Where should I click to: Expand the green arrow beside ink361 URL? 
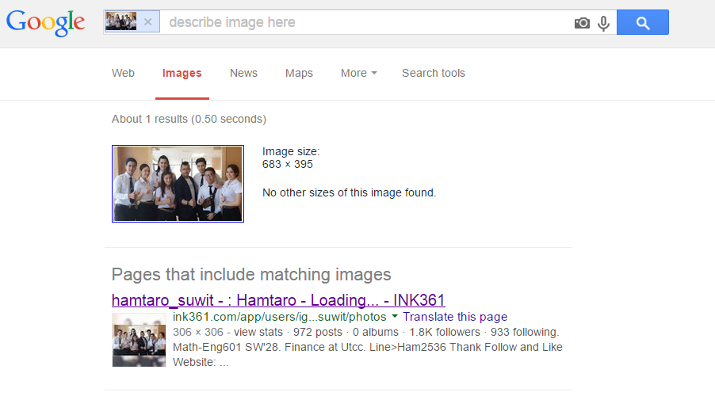pos(395,316)
